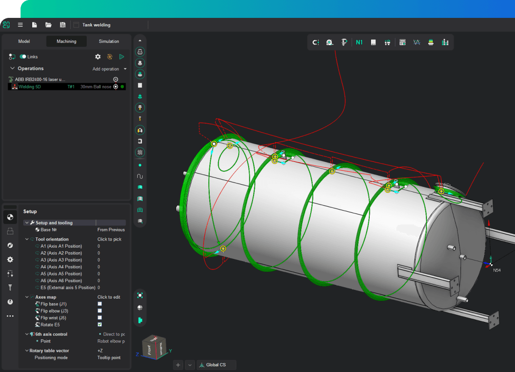Open the operations settings gear icon
Screen dimensions: 515x372
coord(98,57)
